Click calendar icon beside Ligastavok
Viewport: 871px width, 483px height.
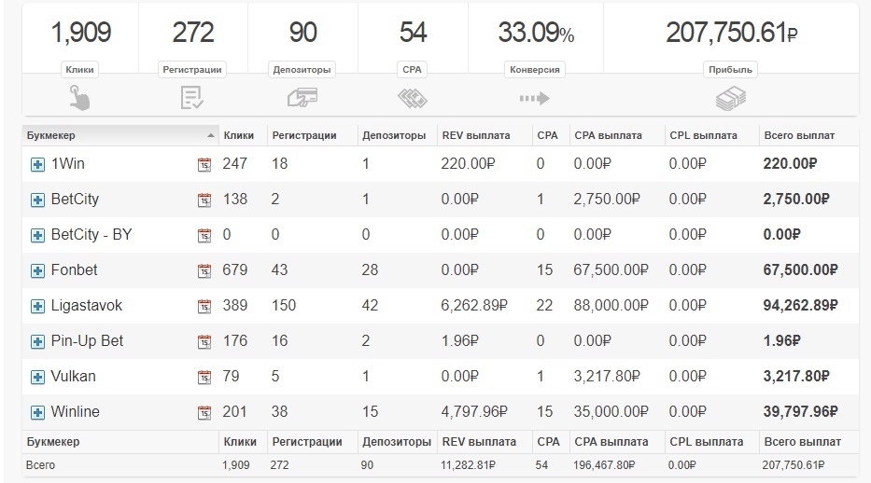point(204,306)
